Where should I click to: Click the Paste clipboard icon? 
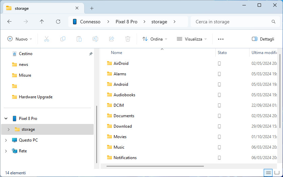tap(79, 39)
